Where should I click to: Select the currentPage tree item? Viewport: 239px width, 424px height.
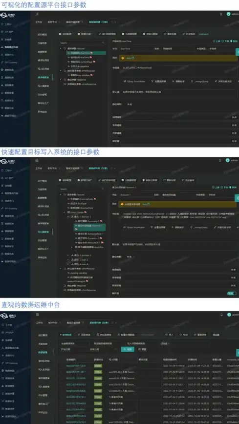(81, 62)
